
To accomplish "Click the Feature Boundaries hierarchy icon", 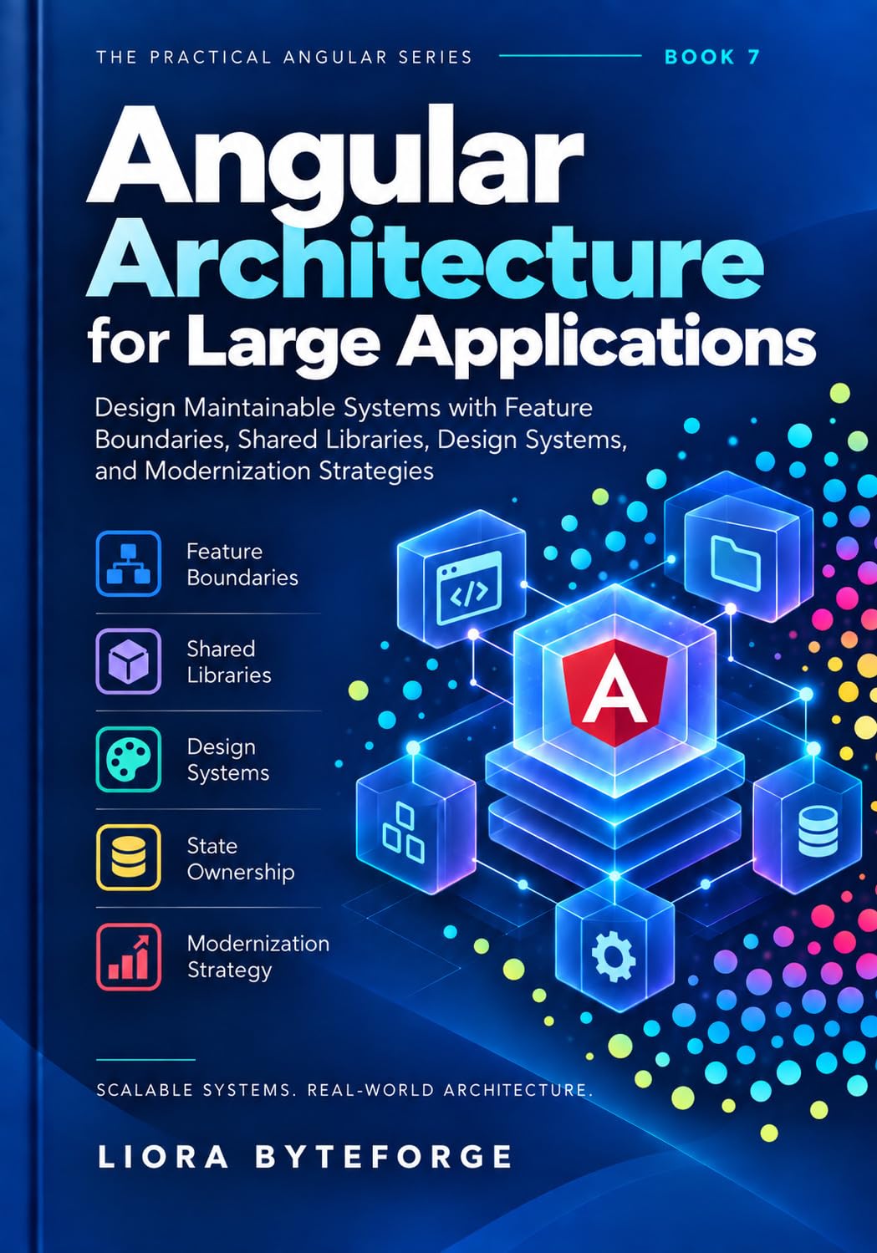I will [129, 563].
